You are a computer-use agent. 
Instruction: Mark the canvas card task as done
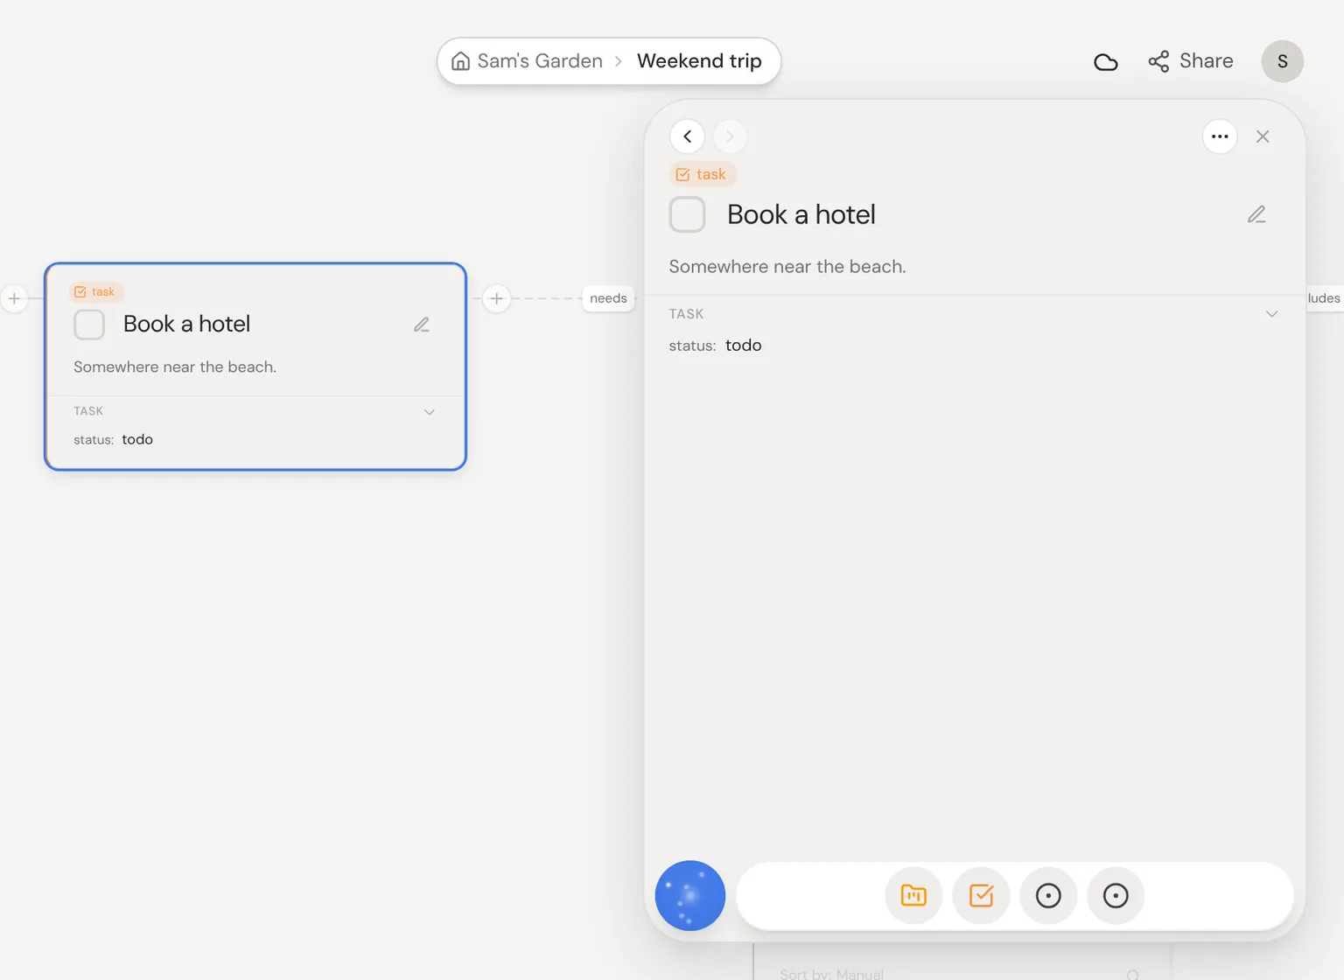pyautogui.click(x=89, y=325)
